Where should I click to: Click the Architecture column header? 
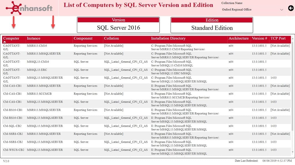[x=238, y=38]
